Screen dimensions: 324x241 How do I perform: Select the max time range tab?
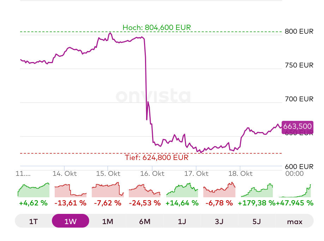point(295,221)
